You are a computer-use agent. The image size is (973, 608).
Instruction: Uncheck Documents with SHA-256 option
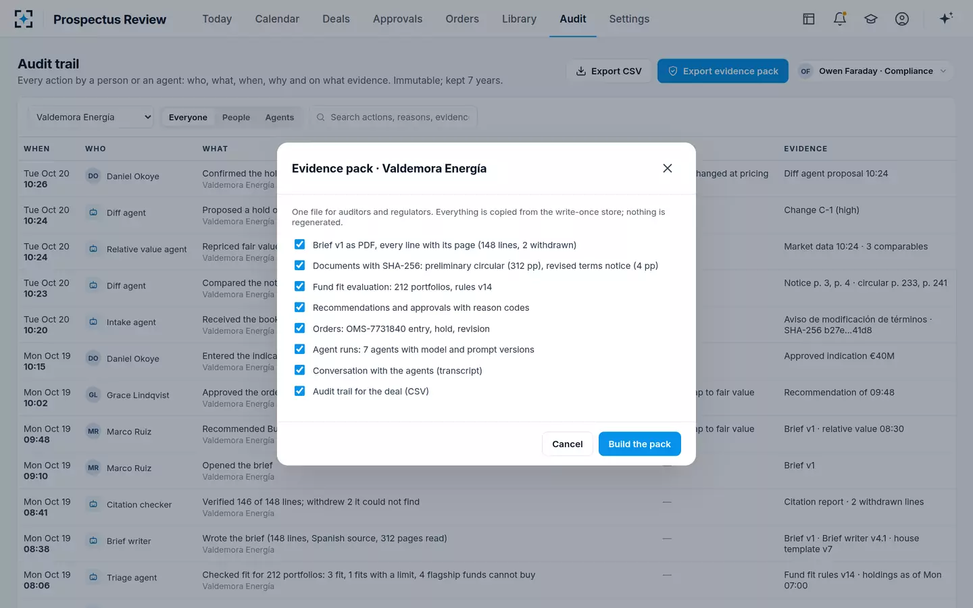[x=299, y=265]
